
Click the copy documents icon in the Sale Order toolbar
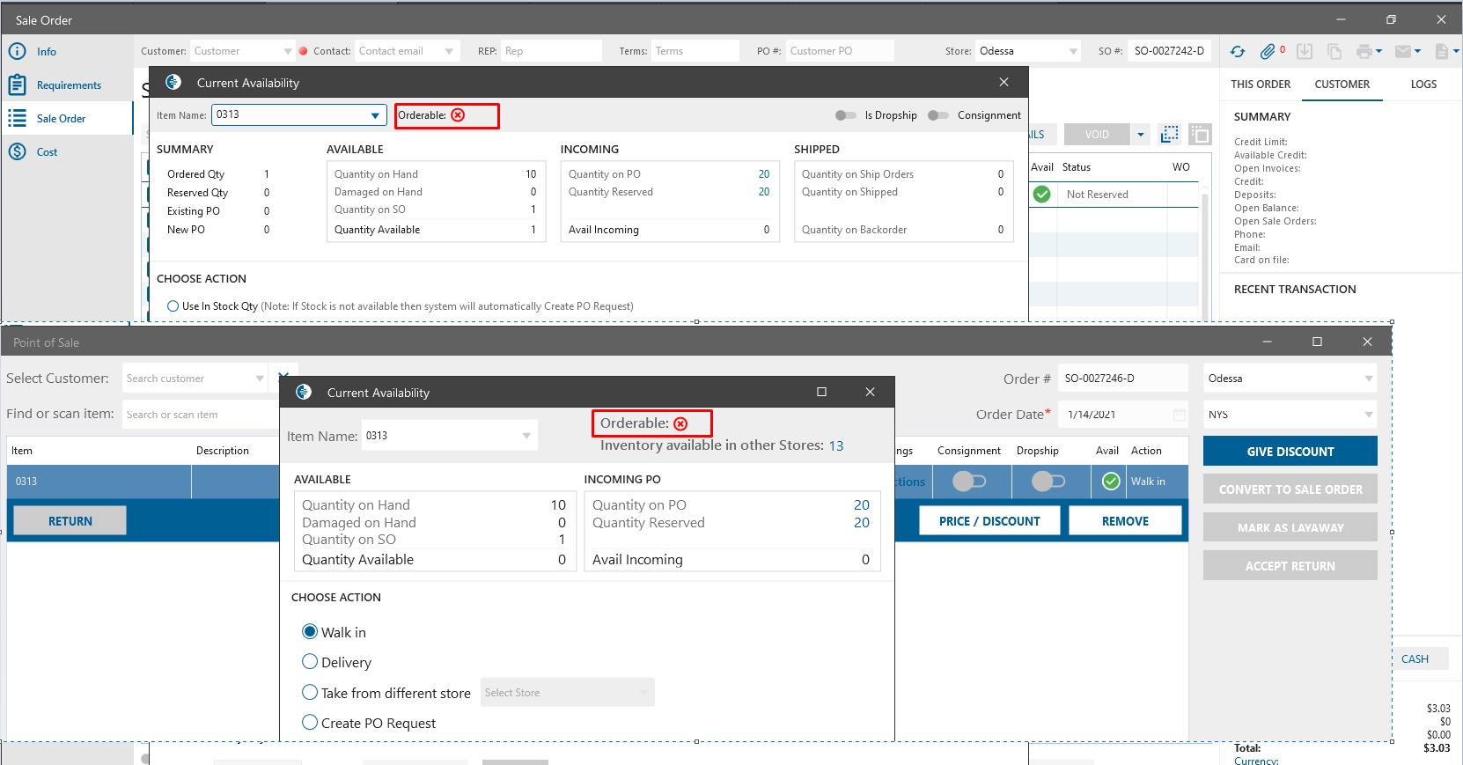pos(1334,52)
